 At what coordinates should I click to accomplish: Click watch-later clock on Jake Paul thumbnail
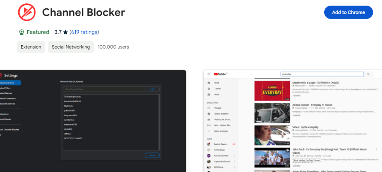point(288,150)
